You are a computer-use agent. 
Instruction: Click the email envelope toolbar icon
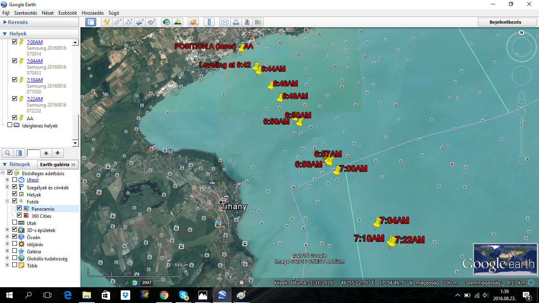click(x=225, y=22)
